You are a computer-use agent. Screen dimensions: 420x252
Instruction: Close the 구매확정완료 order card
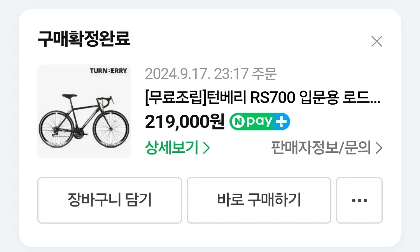click(x=376, y=41)
